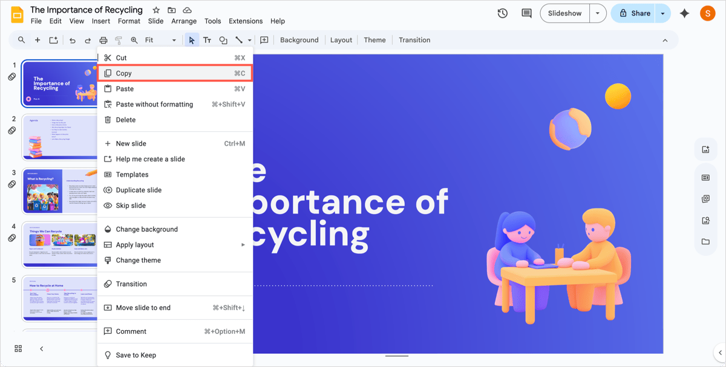The width and height of the screenshot is (726, 367).
Task: Open the File menu
Action: click(36, 21)
